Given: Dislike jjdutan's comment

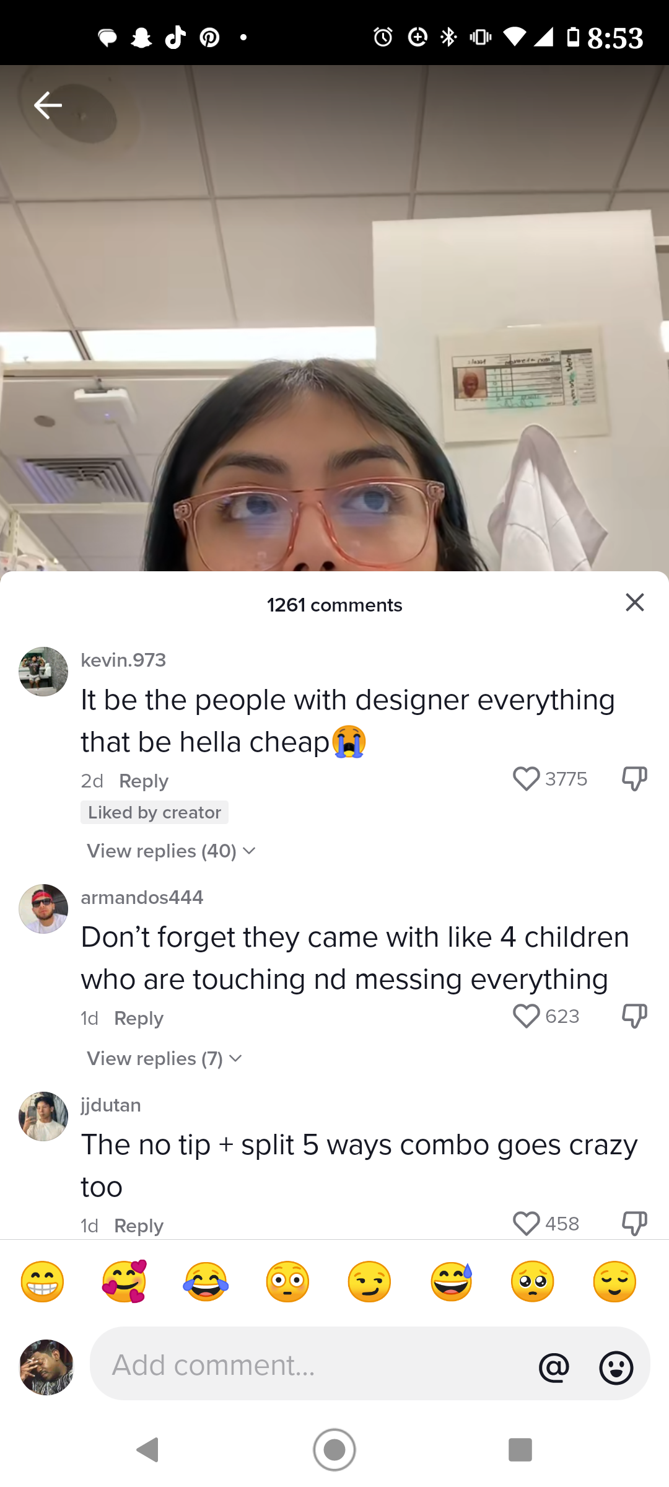Looking at the screenshot, I should click(x=634, y=1224).
